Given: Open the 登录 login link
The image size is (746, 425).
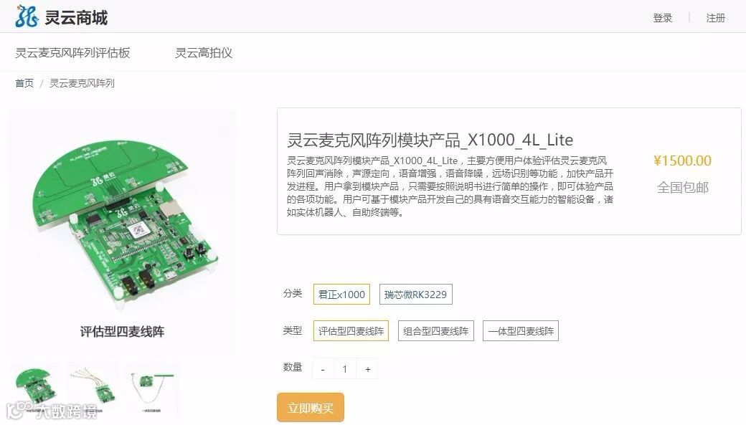Looking at the screenshot, I should pyautogui.click(x=662, y=18).
